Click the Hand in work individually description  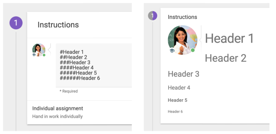click(57, 116)
